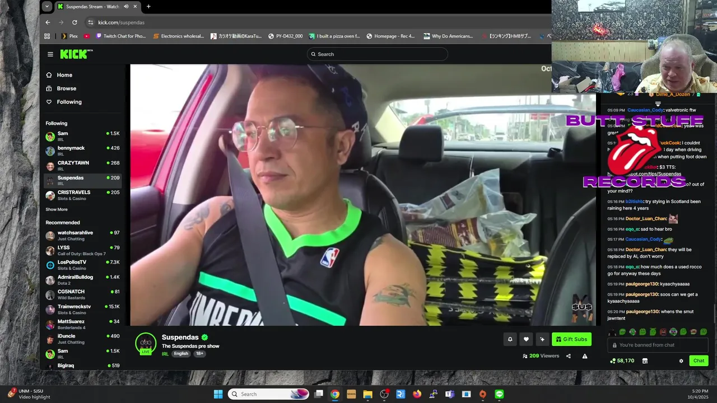This screenshot has height=403, width=717.
Task: Open LosPollosTV recommended channel
Action: pos(83,265)
